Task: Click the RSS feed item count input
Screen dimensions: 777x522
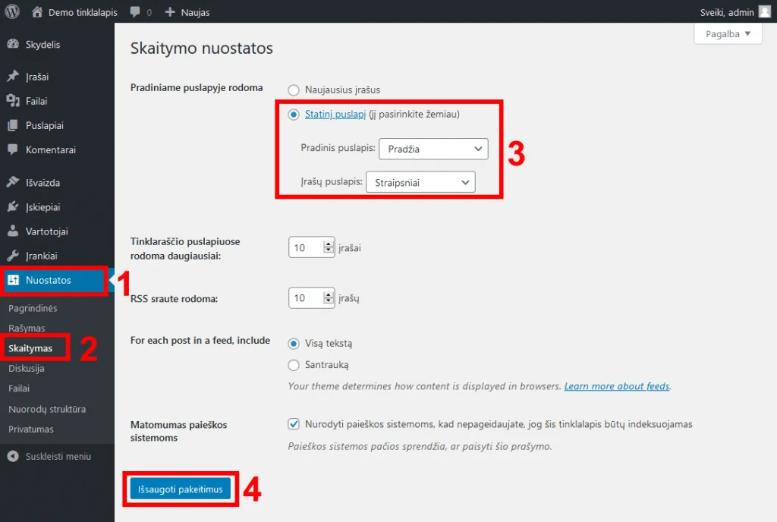Action: click(x=312, y=297)
